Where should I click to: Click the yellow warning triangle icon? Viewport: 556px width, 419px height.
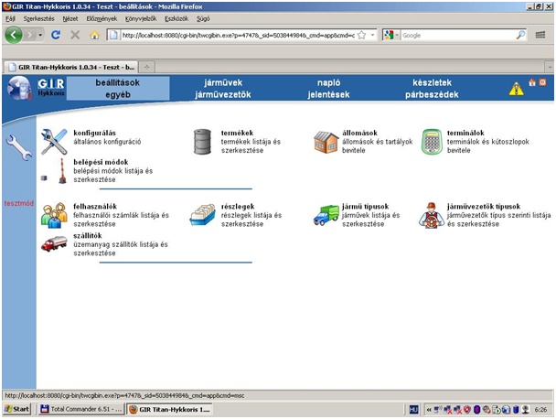(516, 89)
